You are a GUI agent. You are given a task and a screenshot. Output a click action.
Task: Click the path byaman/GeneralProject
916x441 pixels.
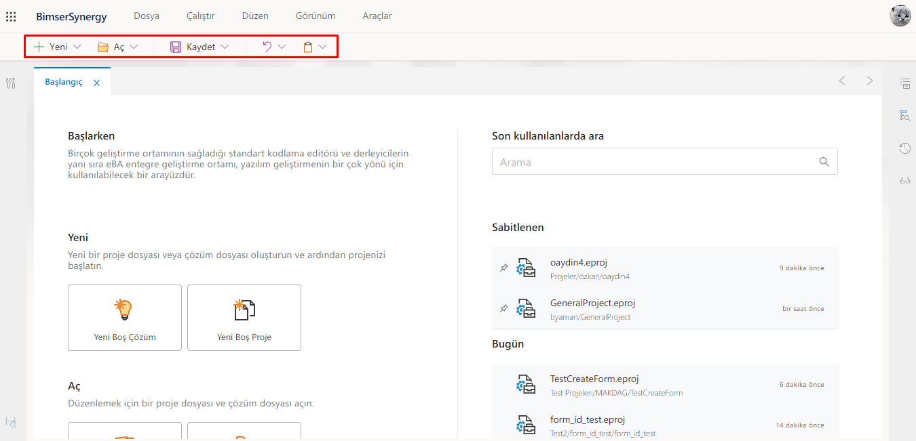click(x=590, y=317)
